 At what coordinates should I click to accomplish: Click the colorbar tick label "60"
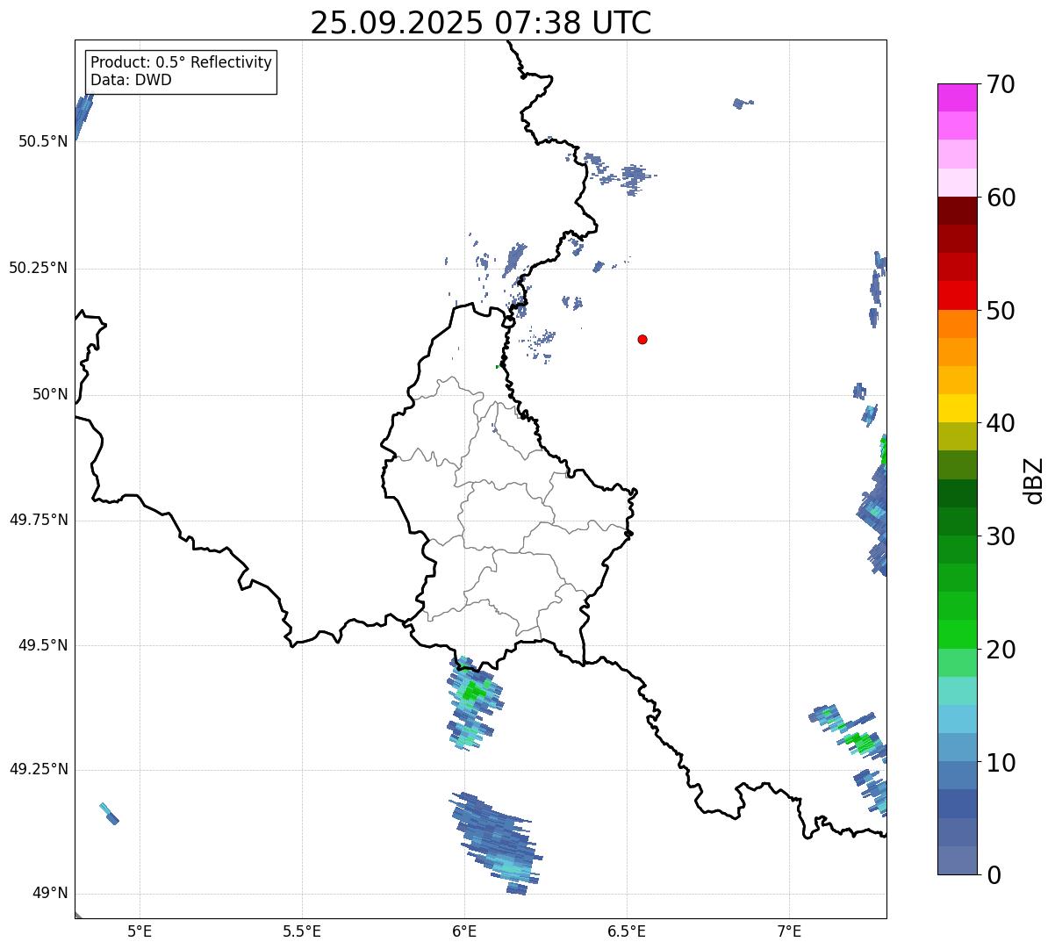pyautogui.click(x=1001, y=198)
